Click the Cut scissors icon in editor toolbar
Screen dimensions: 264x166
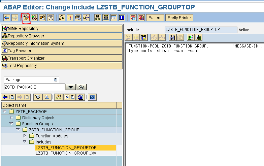(128, 37)
